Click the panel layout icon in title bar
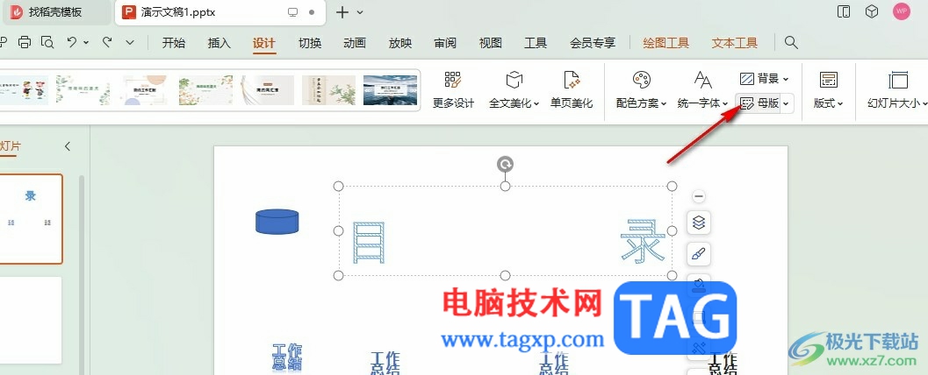The image size is (928, 375). (844, 11)
